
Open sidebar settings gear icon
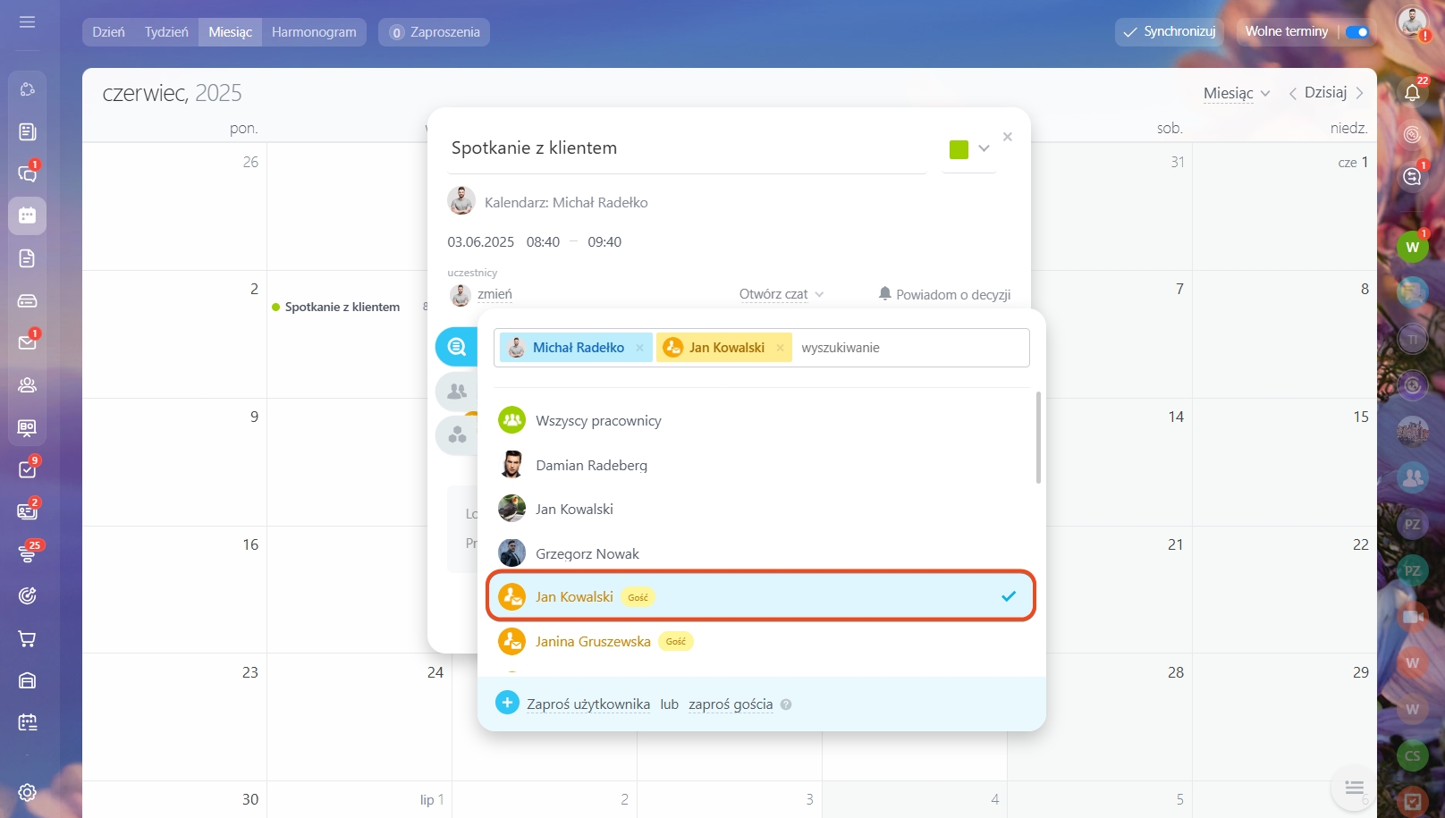click(x=28, y=792)
